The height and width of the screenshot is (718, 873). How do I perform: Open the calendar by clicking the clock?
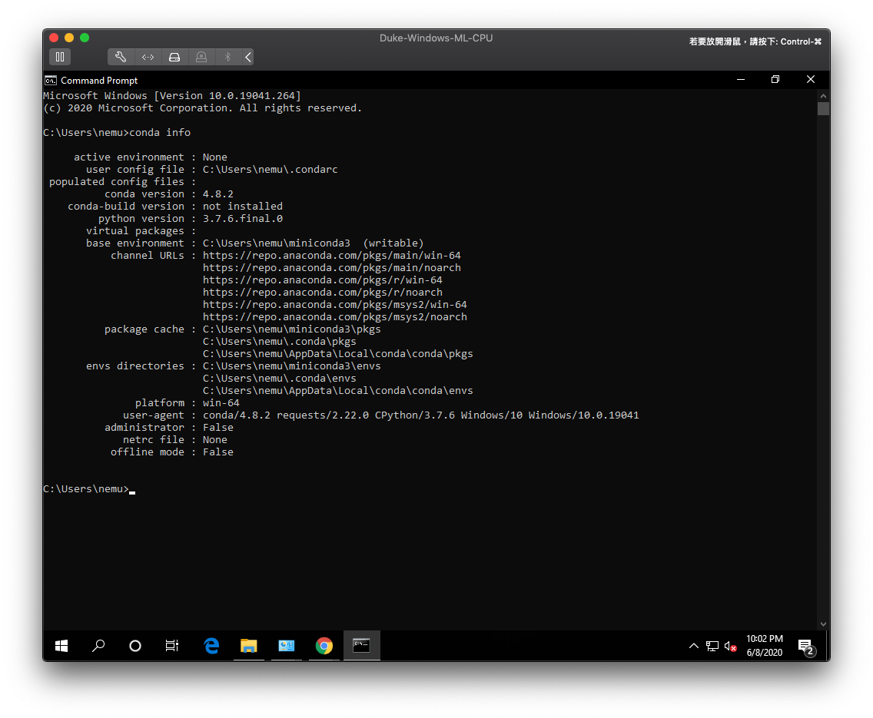pyautogui.click(x=764, y=645)
